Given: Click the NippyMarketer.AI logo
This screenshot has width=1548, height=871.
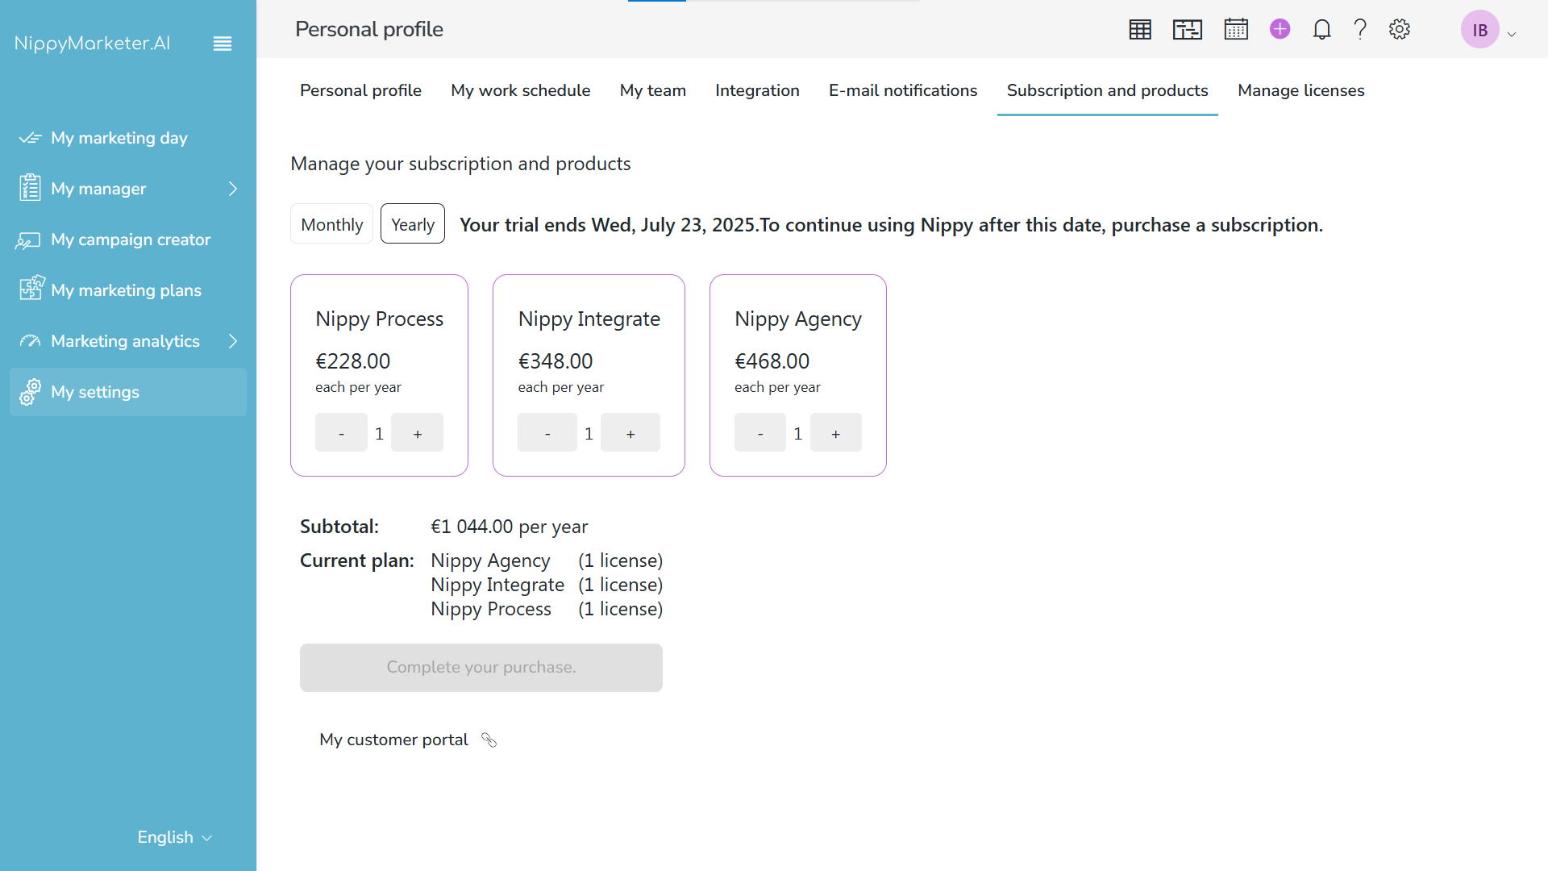Looking at the screenshot, I should coord(93,44).
